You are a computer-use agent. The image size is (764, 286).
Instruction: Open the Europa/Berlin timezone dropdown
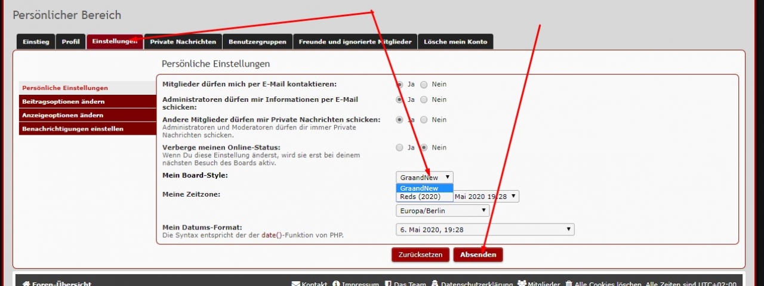tap(442, 210)
